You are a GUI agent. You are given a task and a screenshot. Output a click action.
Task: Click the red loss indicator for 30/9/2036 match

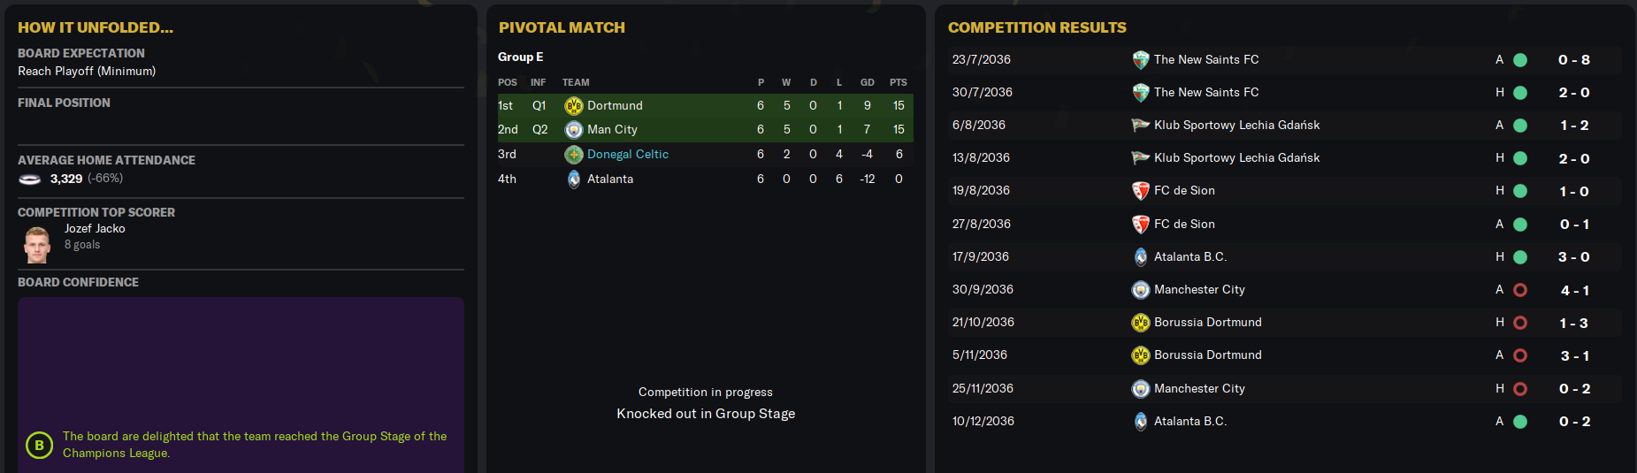[x=1520, y=290]
